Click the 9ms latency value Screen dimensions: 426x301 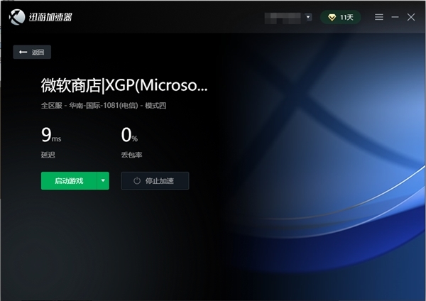(x=51, y=135)
